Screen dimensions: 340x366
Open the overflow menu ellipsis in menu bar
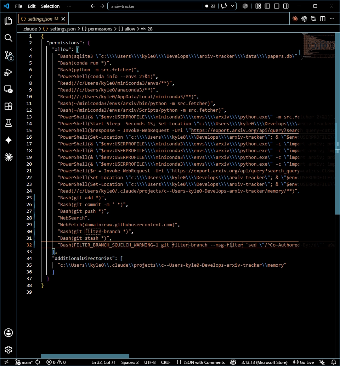[69, 6]
